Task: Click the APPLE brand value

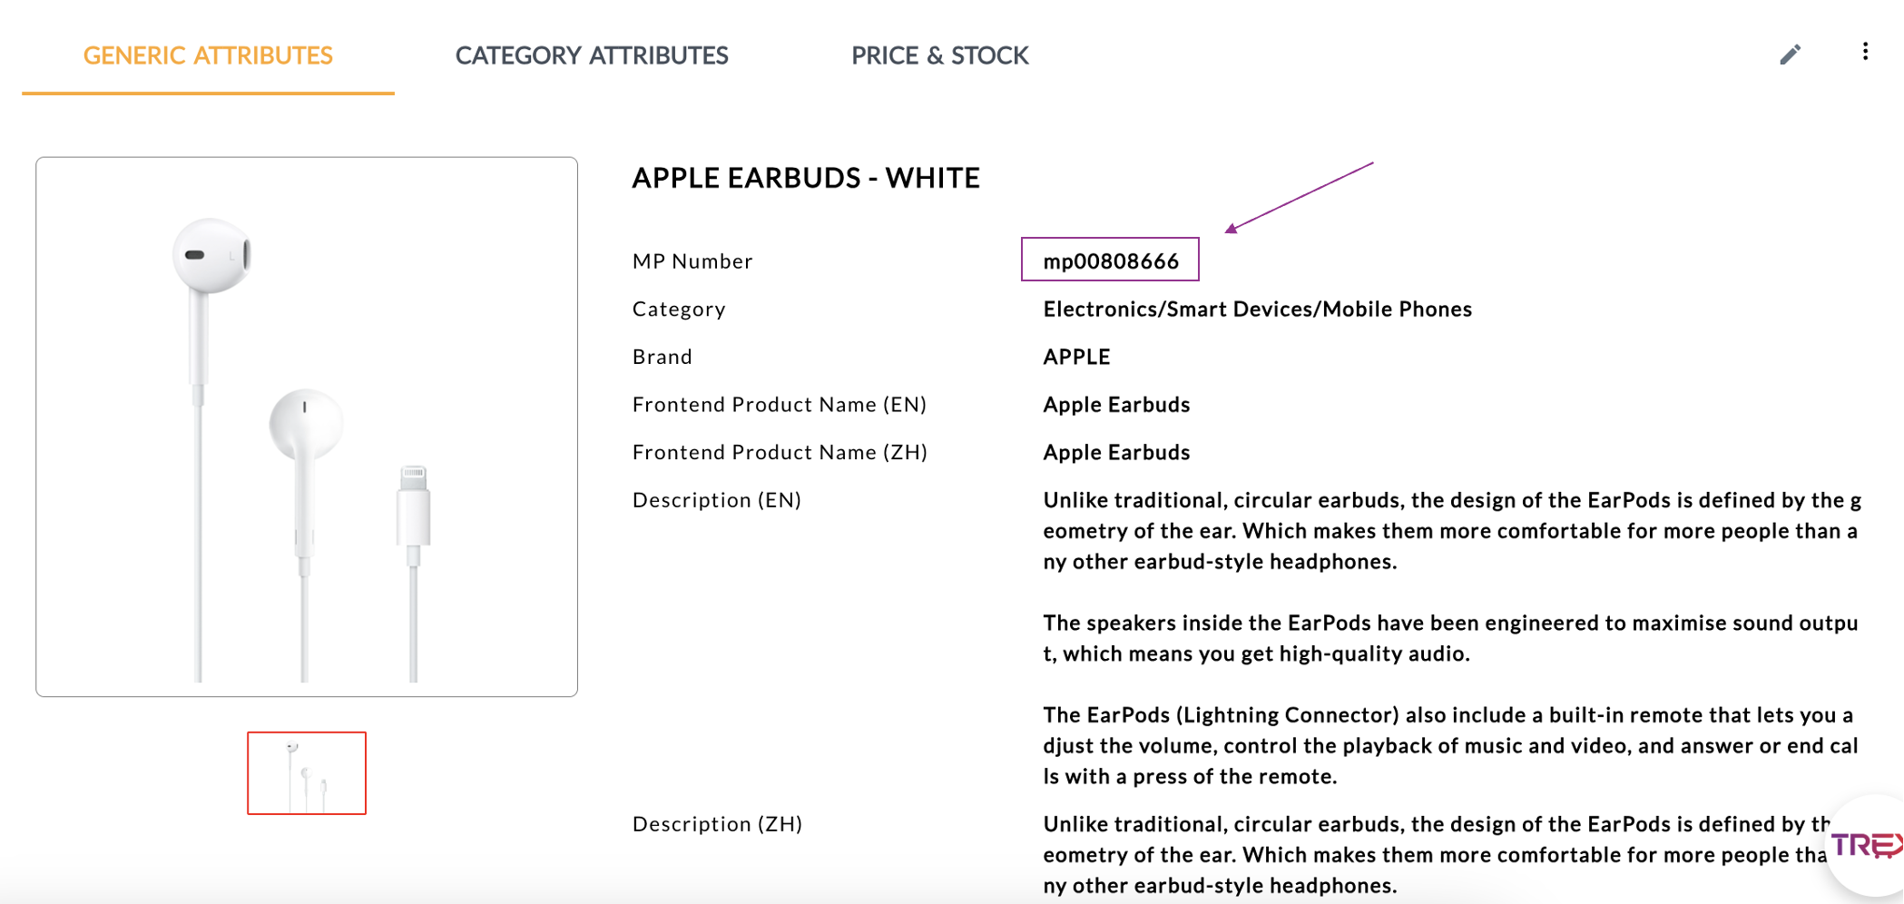Action: point(1076,357)
